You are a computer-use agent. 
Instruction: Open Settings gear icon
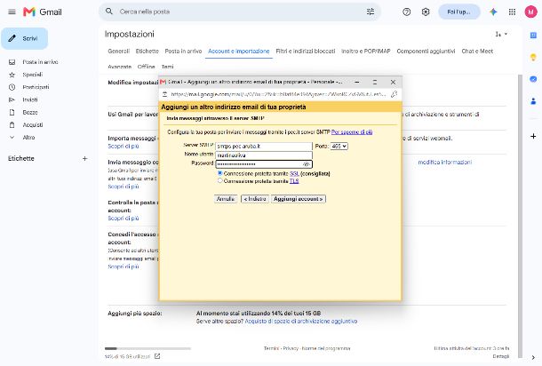(426, 12)
